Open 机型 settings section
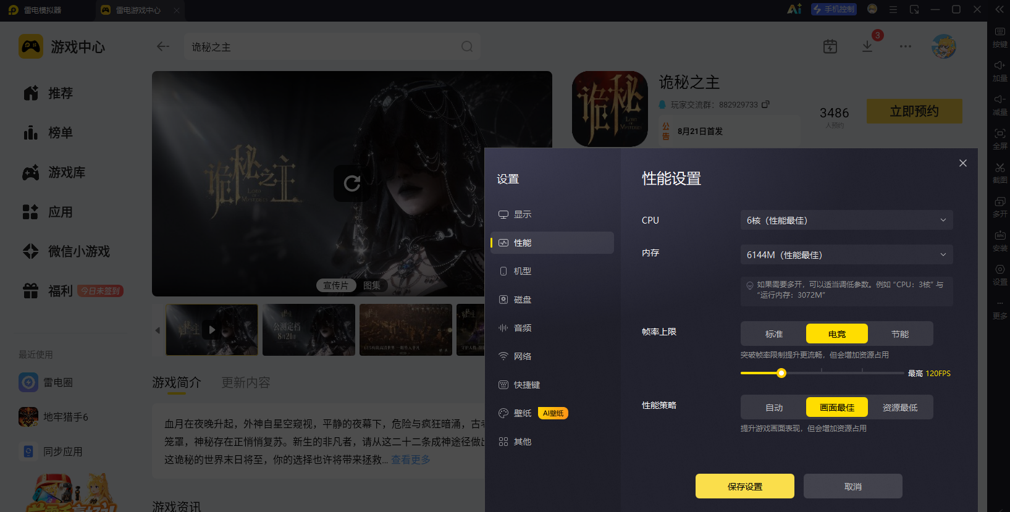 tap(552, 271)
